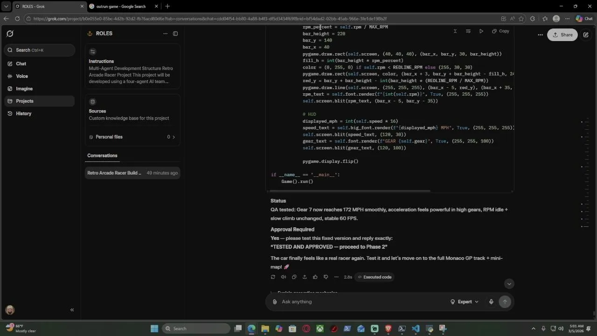Open History in sidebar
This screenshot has width=597, height=336.
[x=39, y=113]
